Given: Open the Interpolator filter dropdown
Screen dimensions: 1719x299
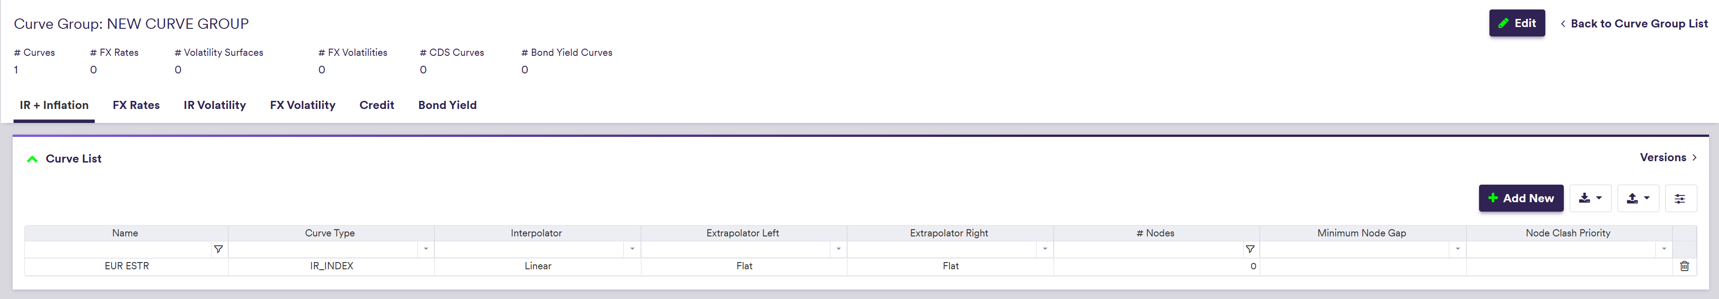Looking at the screenshot, I should tap(632, 249).
